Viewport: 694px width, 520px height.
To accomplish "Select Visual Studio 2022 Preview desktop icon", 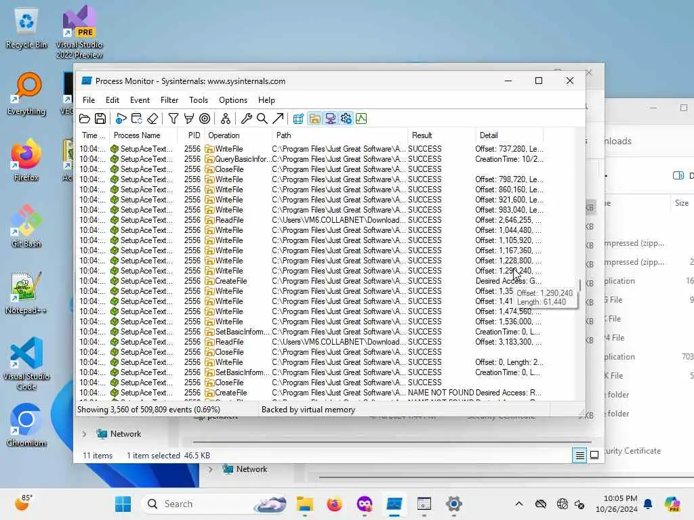I will click(x=79, y=32).
